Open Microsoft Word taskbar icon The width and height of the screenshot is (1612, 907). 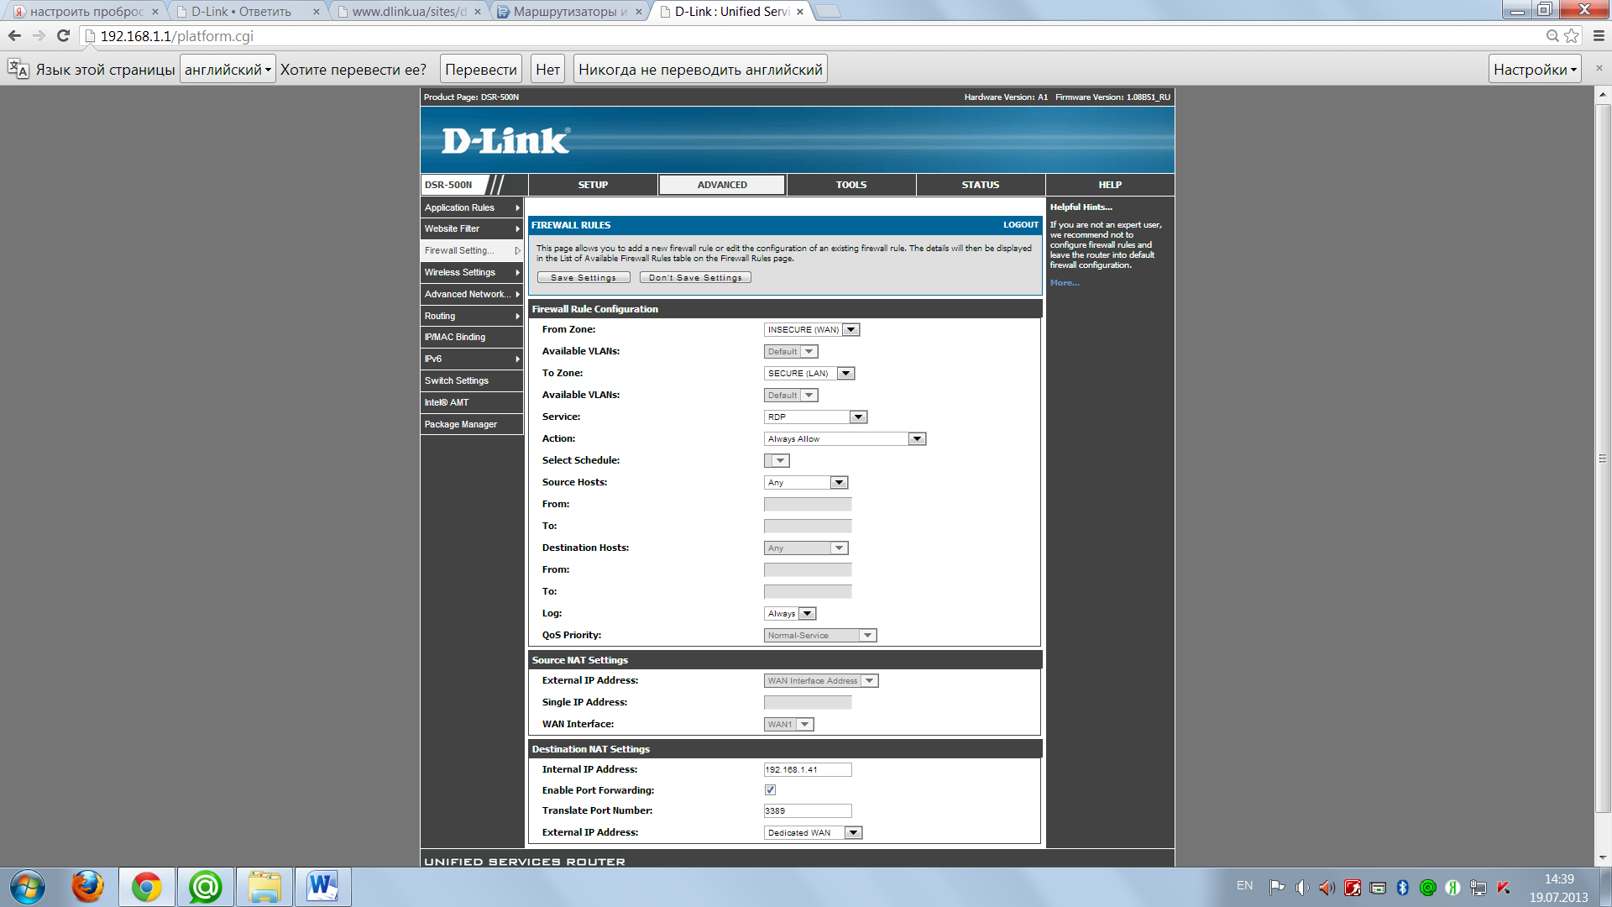coord(322,887)
